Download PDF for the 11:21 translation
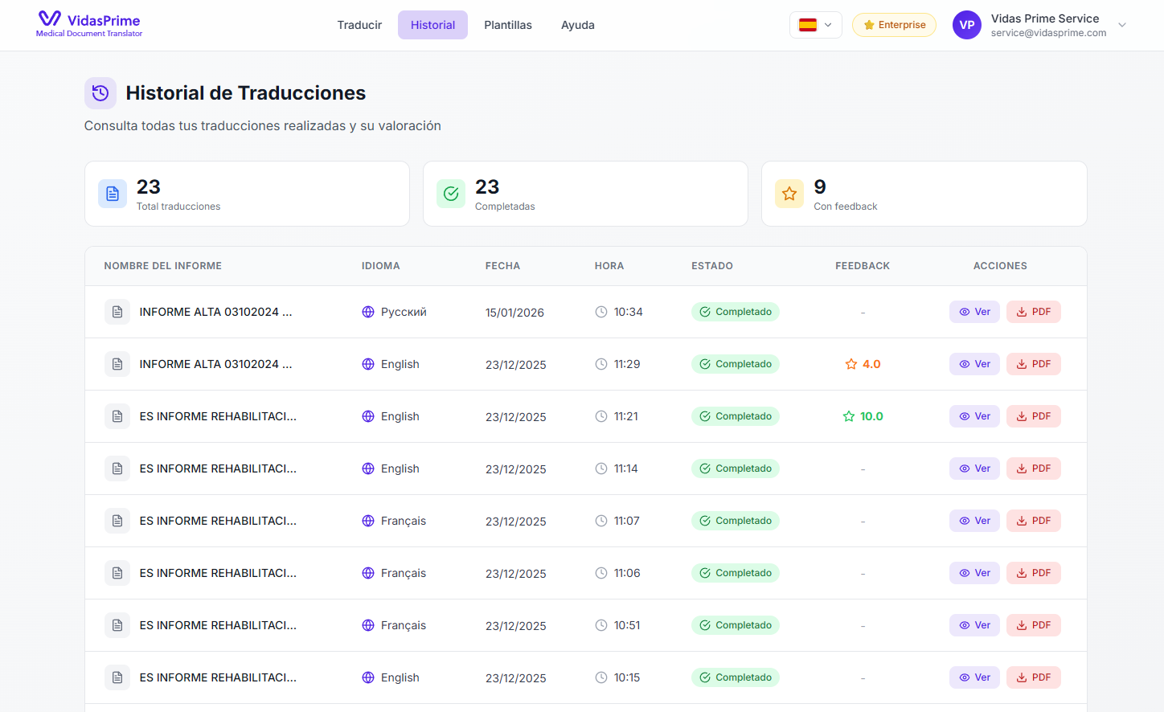Screen dimensions: 1164x712 point(1033,416)
